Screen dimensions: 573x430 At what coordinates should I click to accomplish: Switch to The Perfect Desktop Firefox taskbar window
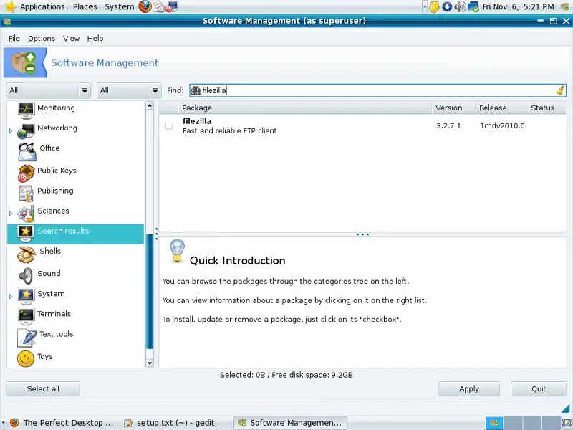[x=62, y=423]
